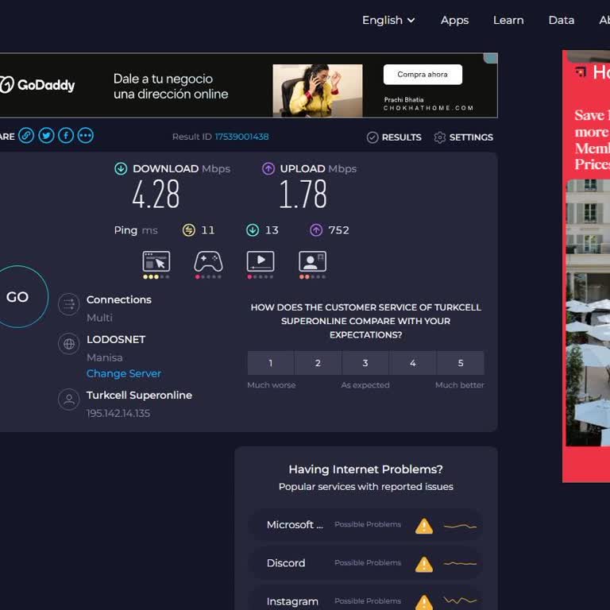Click the Connections mode icon
Screen dimensions: 610x610
pyautogui.click(x=69, y=304)
